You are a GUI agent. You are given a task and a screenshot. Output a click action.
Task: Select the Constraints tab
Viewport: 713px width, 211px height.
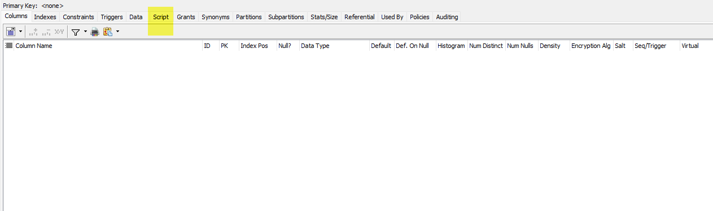[x=78, y=17]
